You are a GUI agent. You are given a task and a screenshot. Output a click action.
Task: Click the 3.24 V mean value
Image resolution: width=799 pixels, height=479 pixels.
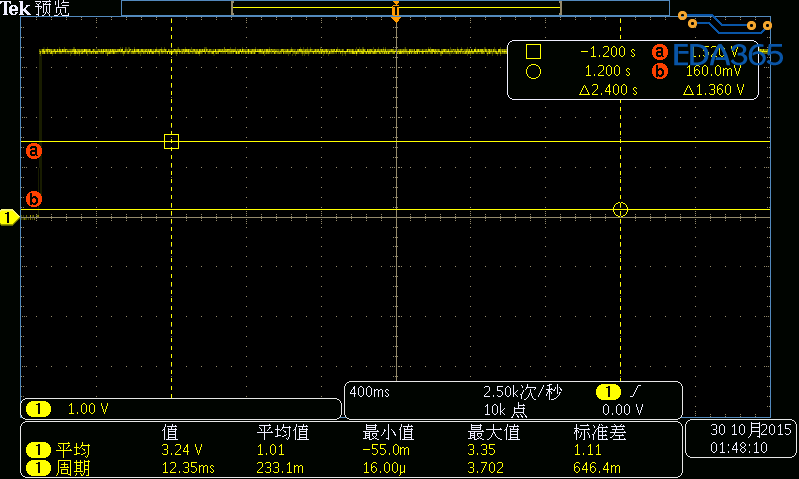pos(182,450)
